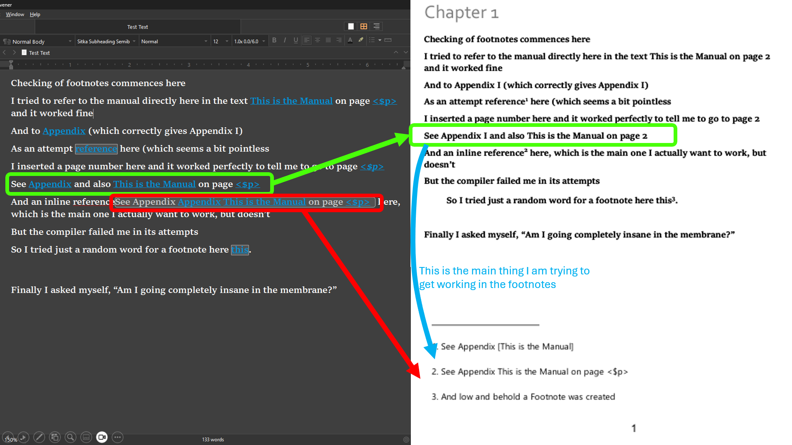The height and width of the screenshot is (445, 792).
Task: Click the first 'This is the Manual' link
Action: (x=291, y=101)
